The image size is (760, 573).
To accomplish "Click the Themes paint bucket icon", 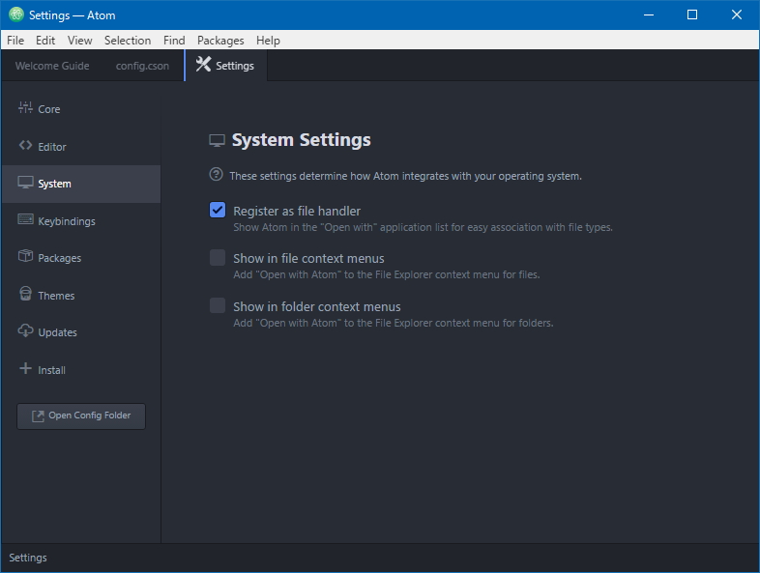I will (25, 294).
